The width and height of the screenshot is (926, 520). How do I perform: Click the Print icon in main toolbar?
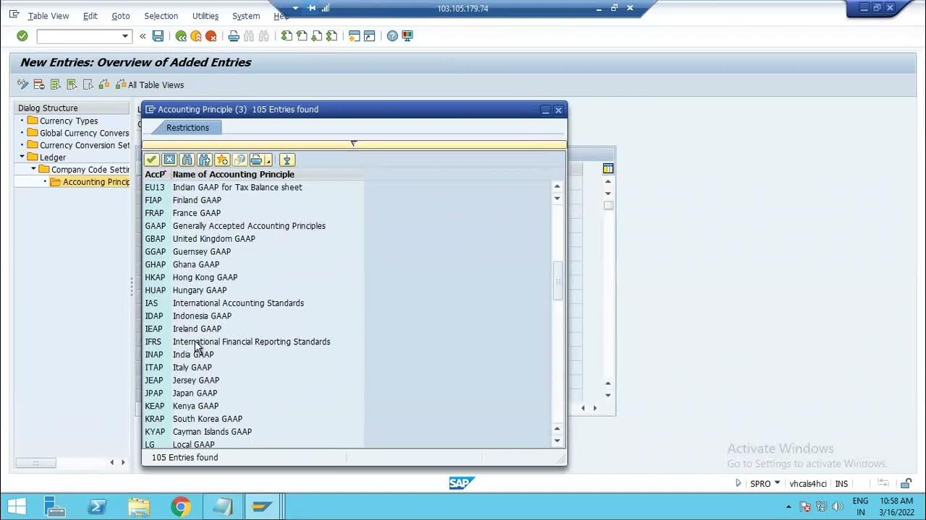[x=234, y=36]
